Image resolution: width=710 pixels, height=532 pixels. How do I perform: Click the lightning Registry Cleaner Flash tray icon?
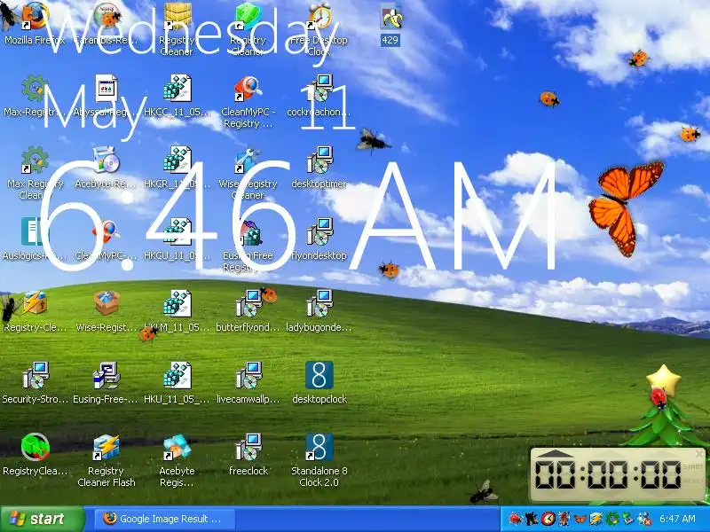[x=596, y=519]
